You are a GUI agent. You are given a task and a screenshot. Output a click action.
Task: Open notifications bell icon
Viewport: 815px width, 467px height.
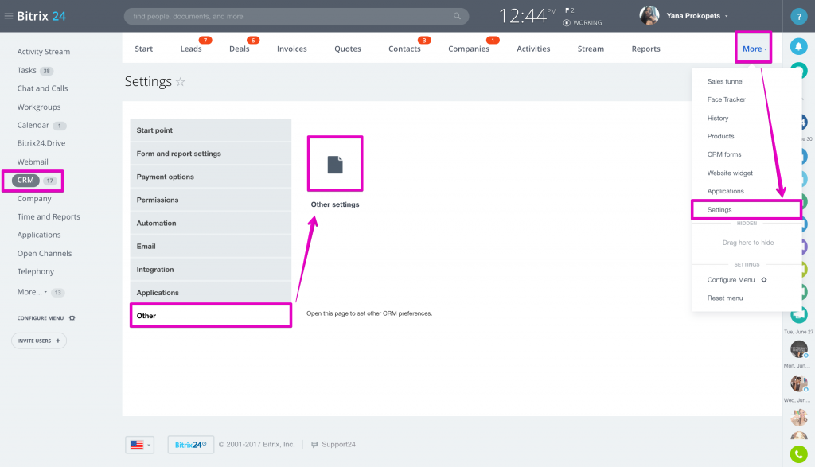[x=799, y=47]
